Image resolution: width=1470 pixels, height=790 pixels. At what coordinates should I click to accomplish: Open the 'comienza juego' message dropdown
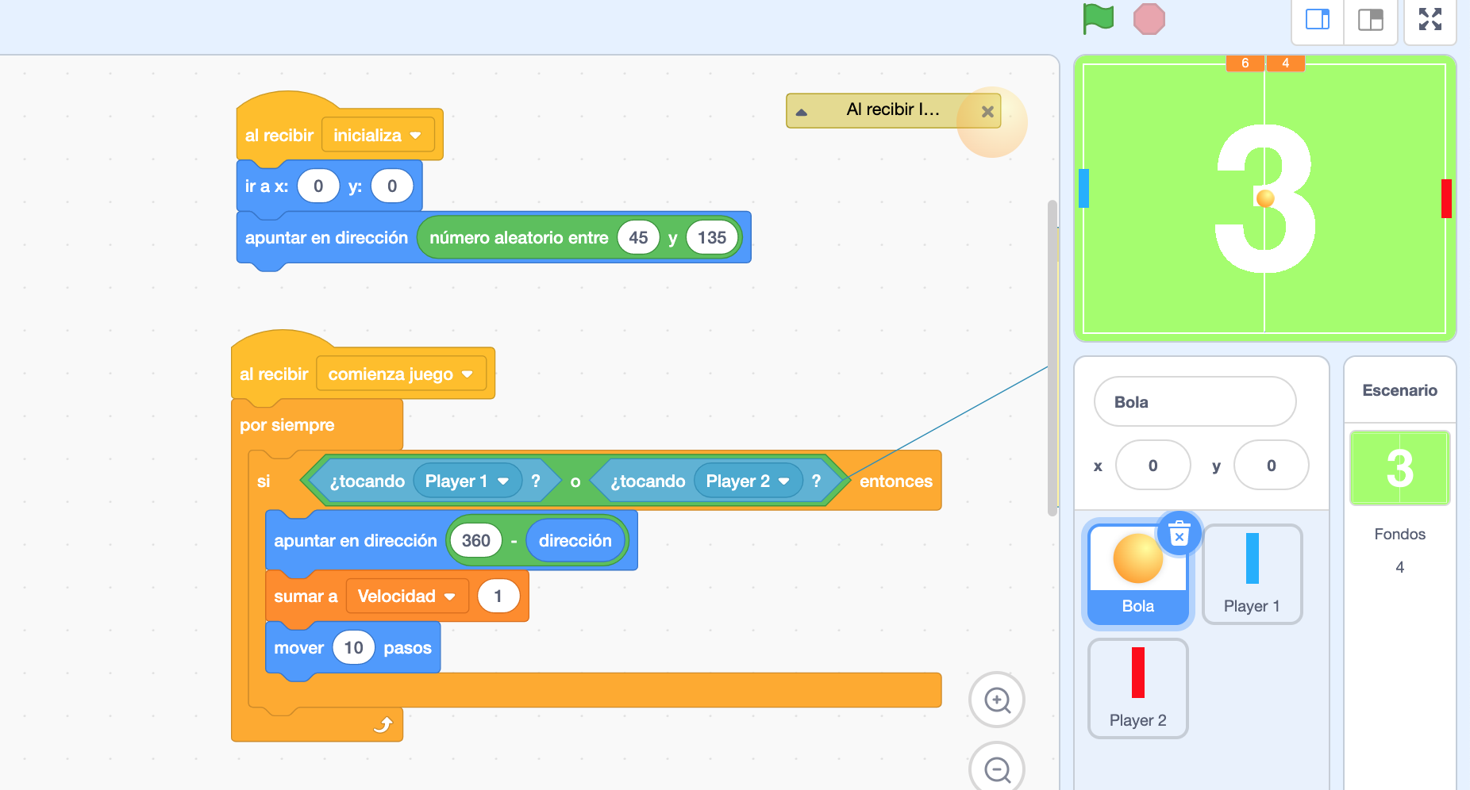401,374
